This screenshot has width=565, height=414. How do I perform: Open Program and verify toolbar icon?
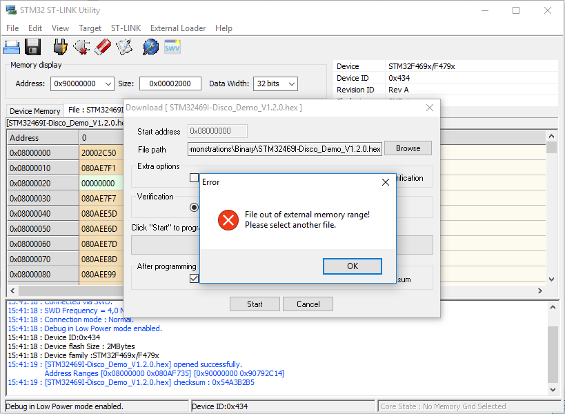124,47
